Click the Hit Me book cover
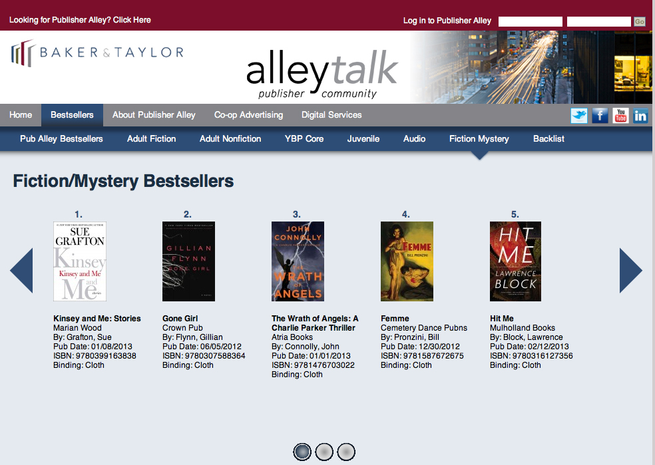The width and height of the screenshot is (655, 465). 515,261
